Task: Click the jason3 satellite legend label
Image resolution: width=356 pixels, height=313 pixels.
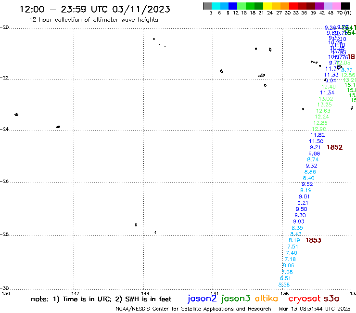Action: pos(236,299)
